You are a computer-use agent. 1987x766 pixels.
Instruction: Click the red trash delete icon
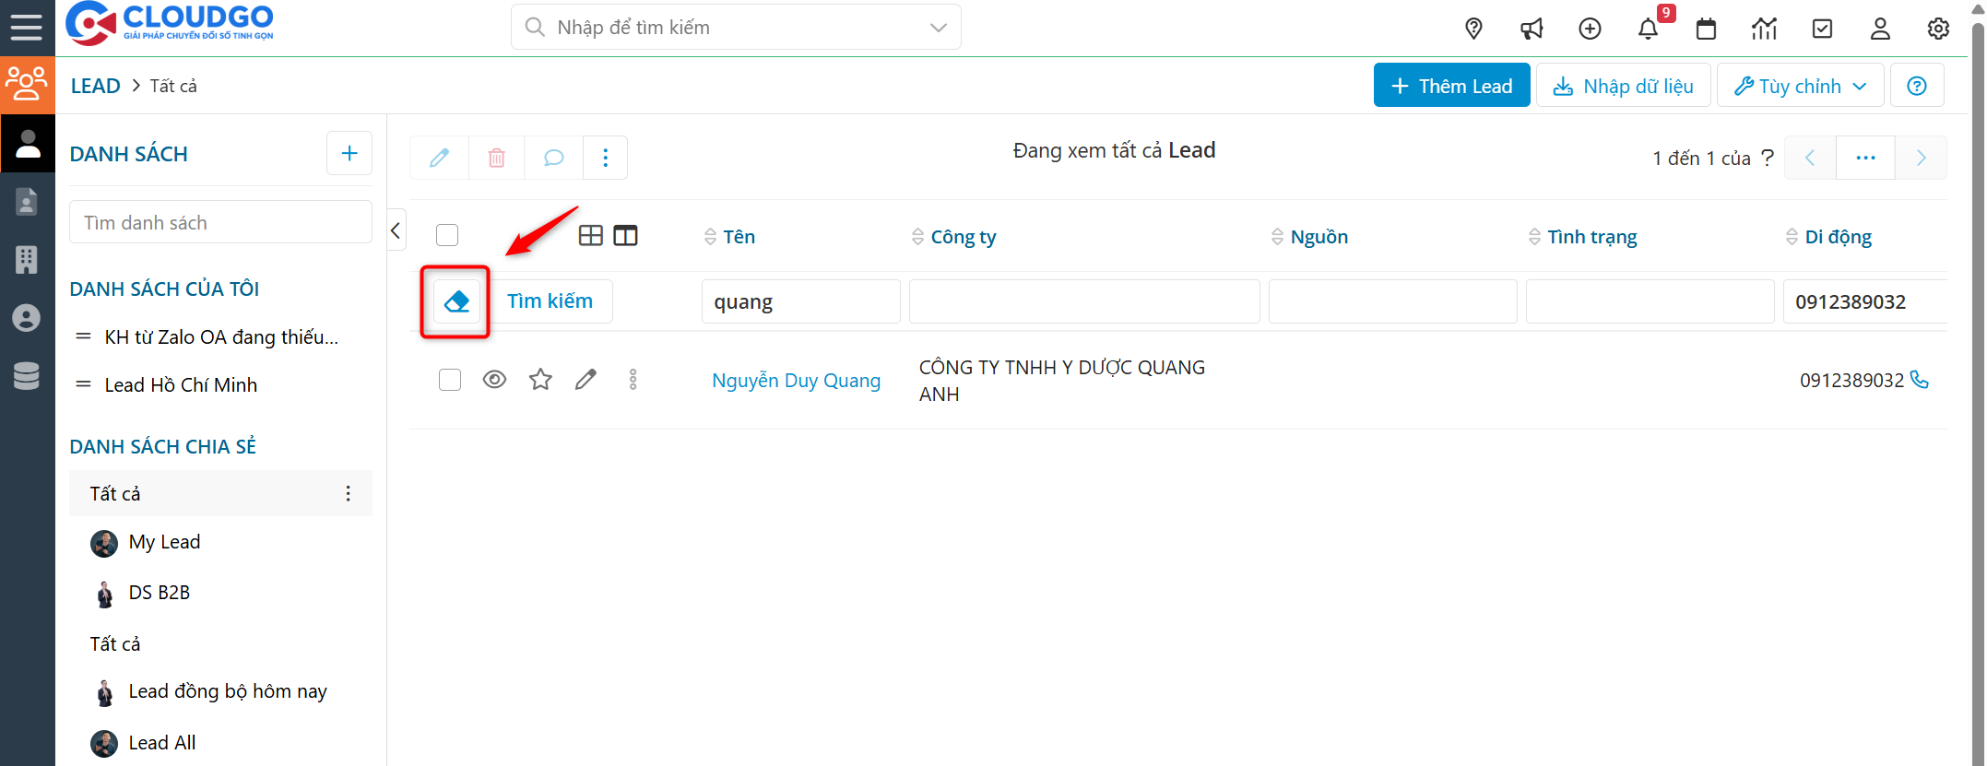(496, 158)
